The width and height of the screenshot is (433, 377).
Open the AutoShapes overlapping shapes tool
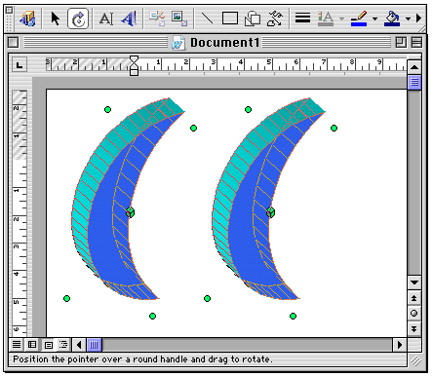(x=253, y=19)
